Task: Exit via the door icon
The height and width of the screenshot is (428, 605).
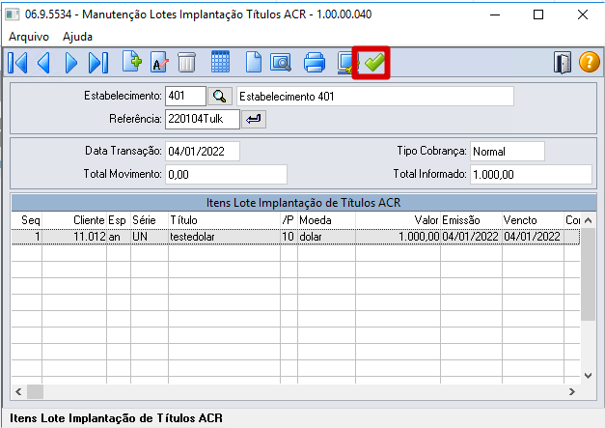Action: (563, 63)
